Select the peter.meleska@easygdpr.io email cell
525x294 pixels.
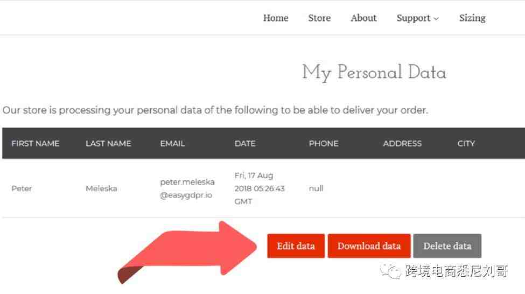(x=187, y=188)
